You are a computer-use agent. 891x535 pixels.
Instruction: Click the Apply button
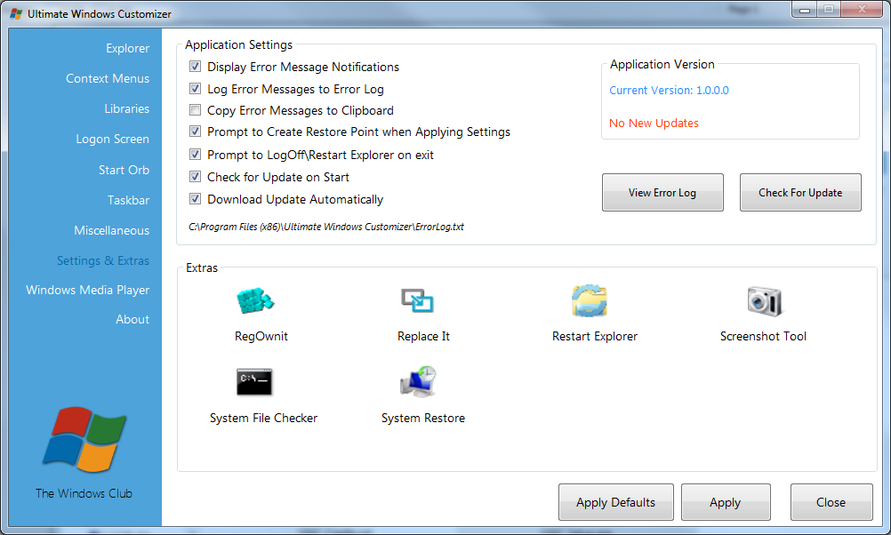(x=726, y=502)
